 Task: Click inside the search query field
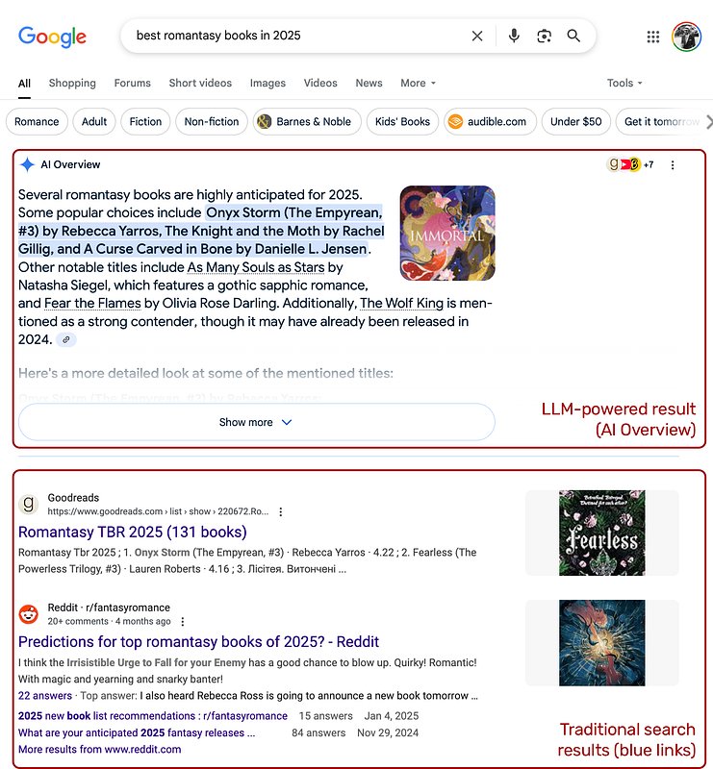pyautogui.click(x=294, y=36)
